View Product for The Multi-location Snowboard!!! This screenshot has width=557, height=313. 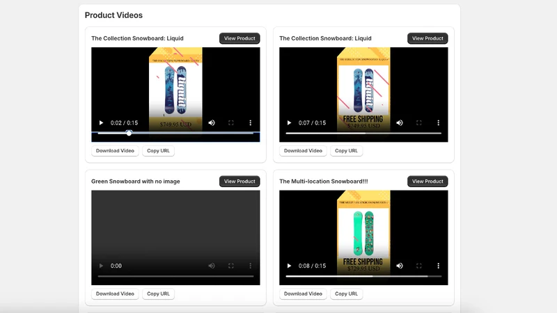(x=427, y=182)
